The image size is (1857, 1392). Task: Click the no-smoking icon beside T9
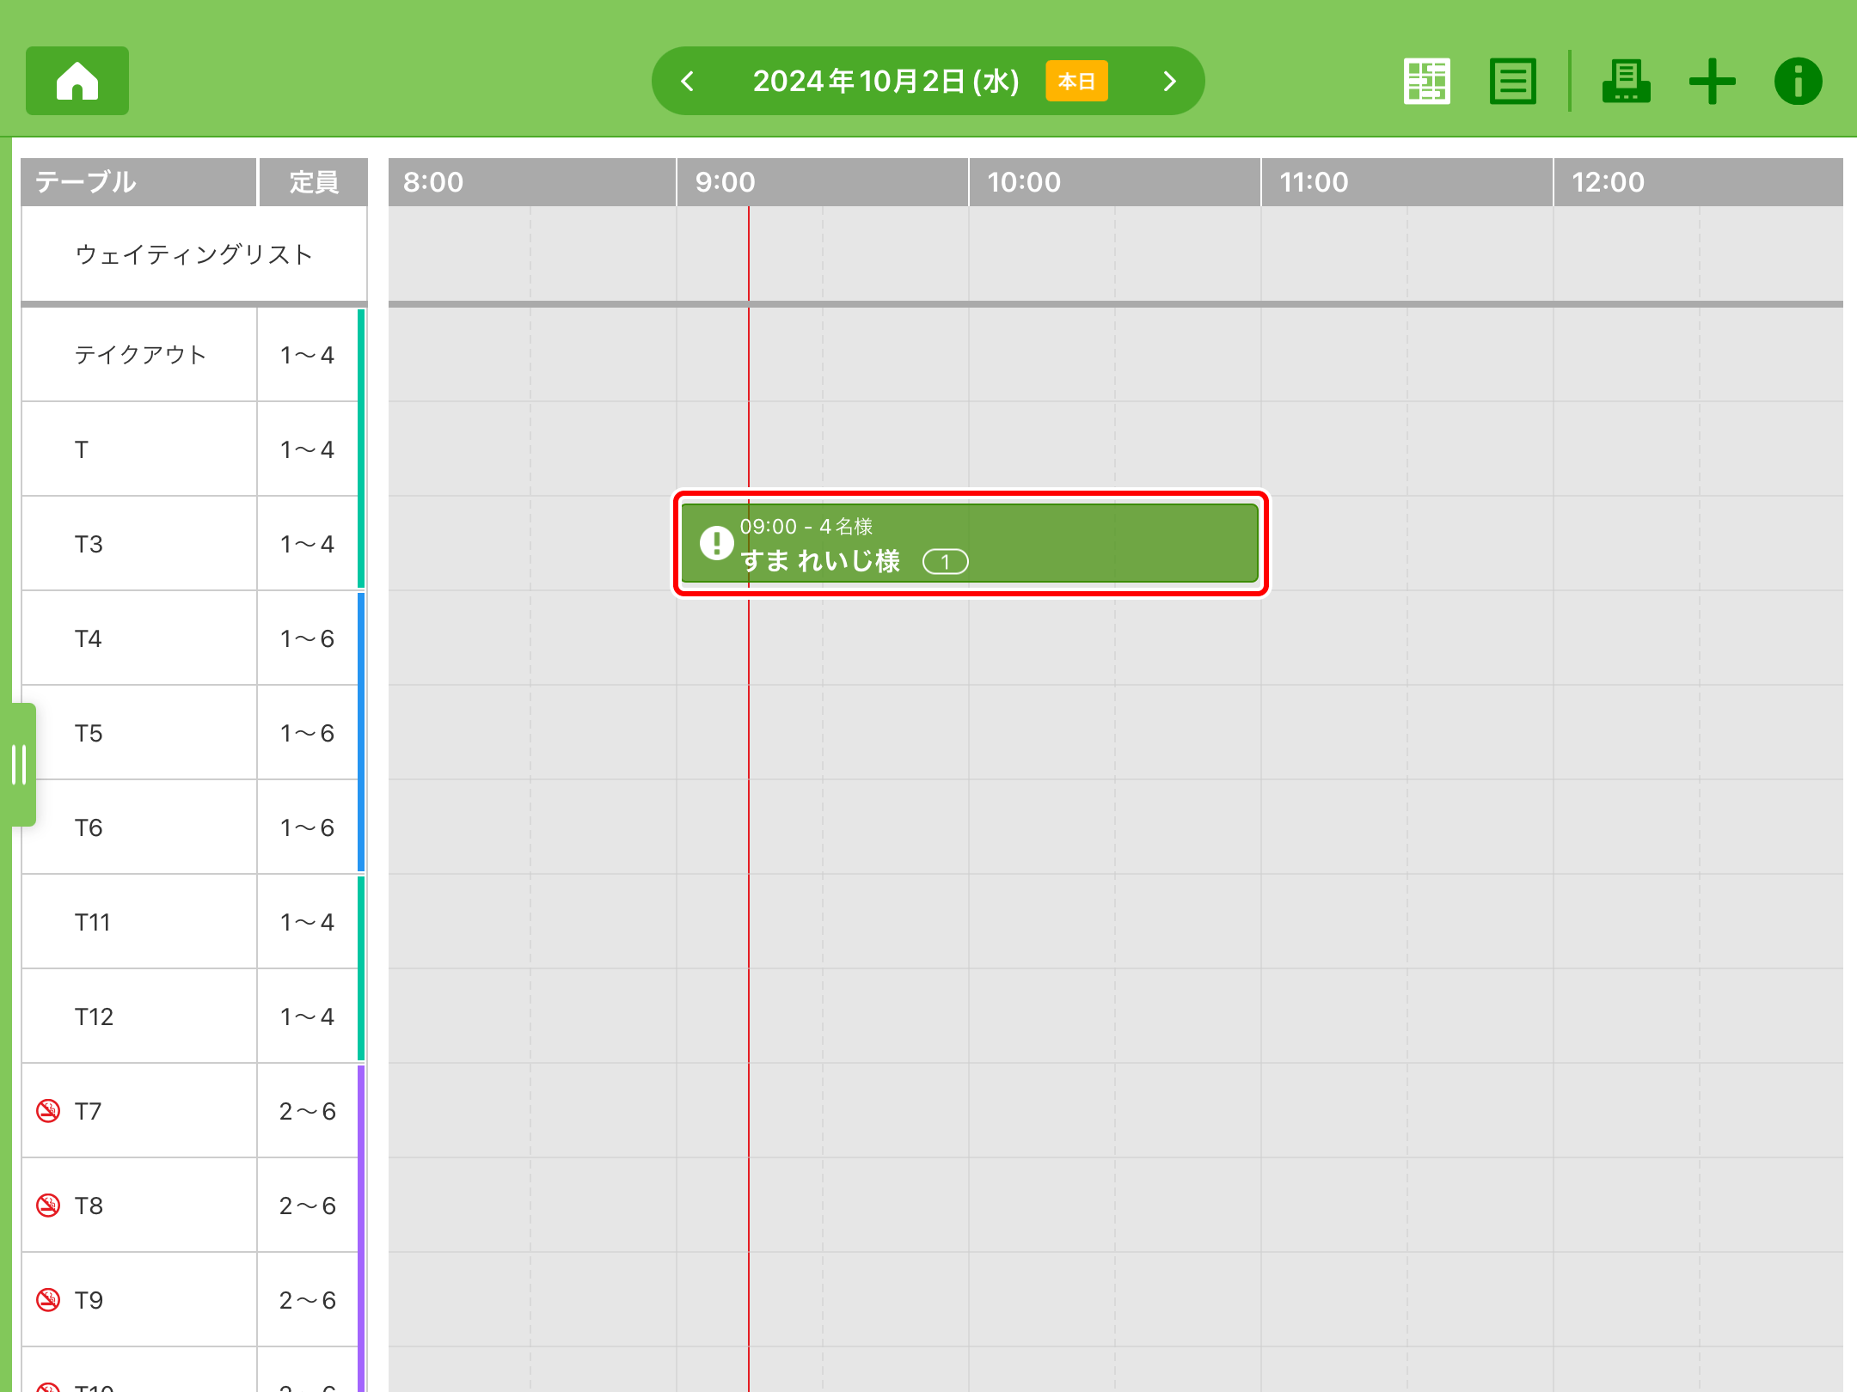tap(48, 1300)
